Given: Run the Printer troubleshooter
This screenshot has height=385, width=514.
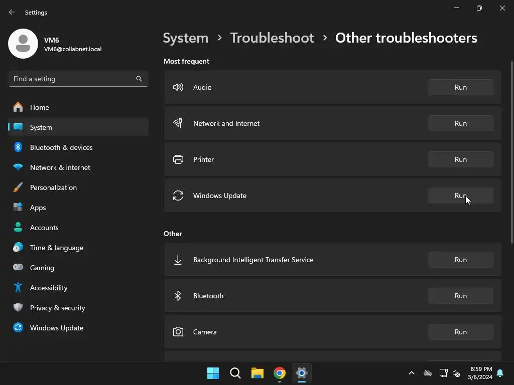Looking at the screenshot, I should [461, 159].
